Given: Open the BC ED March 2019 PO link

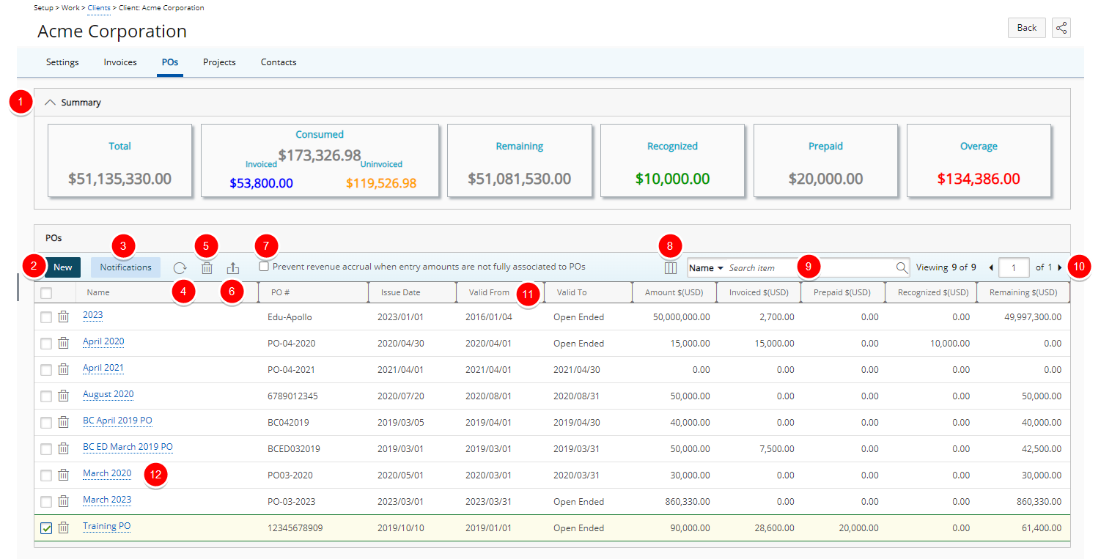Looking at the screenshot, I should pos(128,447).
